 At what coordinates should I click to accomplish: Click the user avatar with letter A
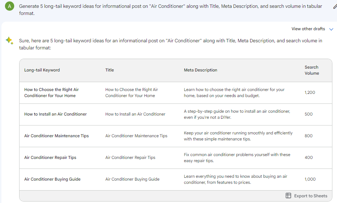tap(10, 6)
